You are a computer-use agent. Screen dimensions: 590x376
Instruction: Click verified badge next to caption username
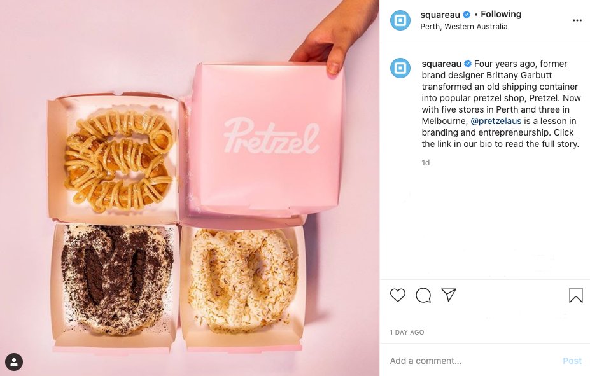(467, 64)
